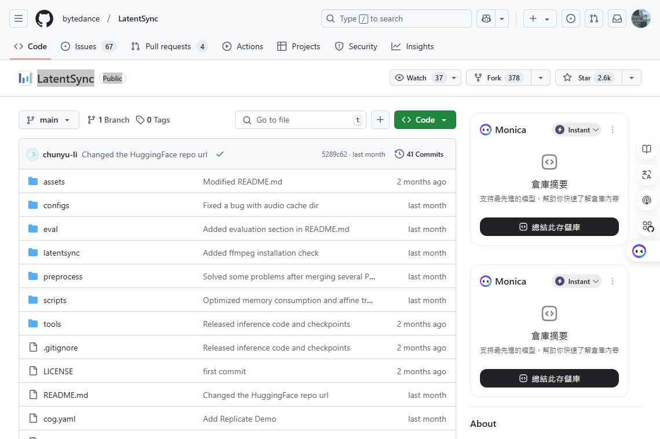Click the code summary icon in first Monica card
This screenshot has height=439, width=660.
pos(549,162)
